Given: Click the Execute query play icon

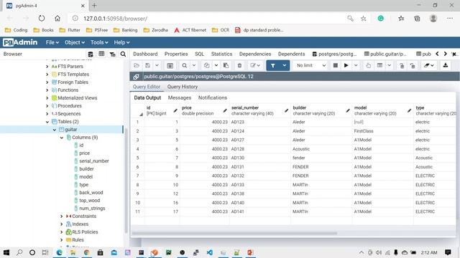Looking at the screenshot, I should [346, 65].
